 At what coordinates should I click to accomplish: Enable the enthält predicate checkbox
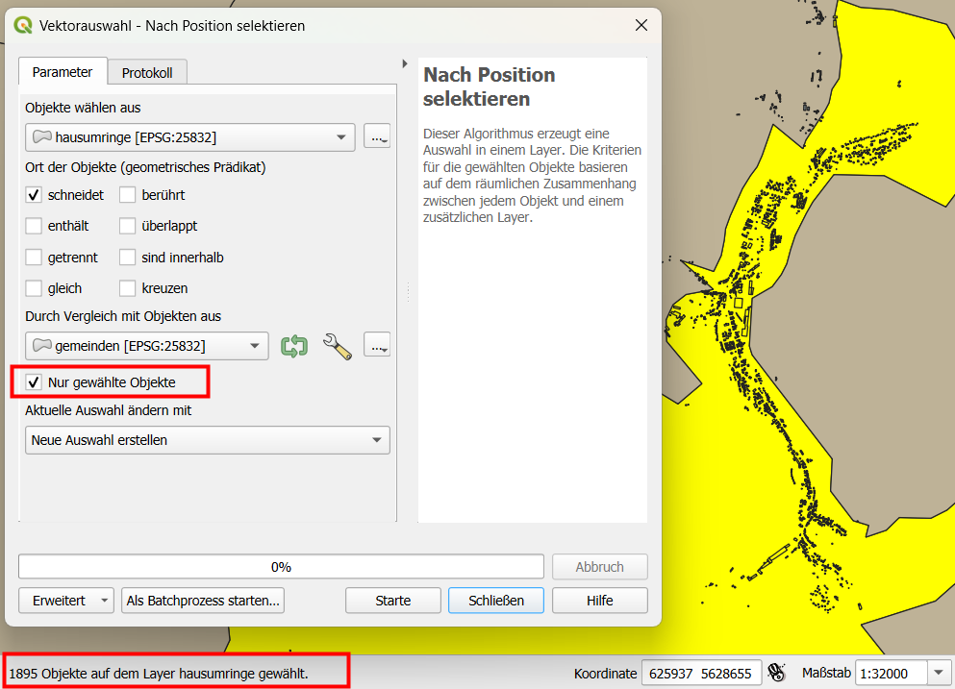tap(34, 226)
